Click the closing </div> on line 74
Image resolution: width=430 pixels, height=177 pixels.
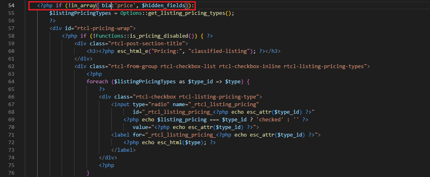click(x=108, y=158)
